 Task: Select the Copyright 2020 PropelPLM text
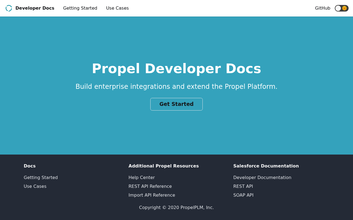[x=176, y=208]
